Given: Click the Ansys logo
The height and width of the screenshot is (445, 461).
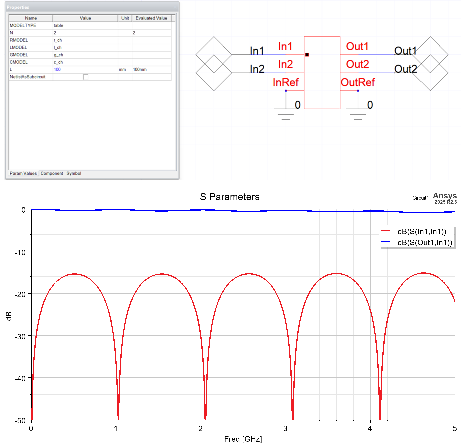Looking at the screenshot, I should [x=445, y=196].
